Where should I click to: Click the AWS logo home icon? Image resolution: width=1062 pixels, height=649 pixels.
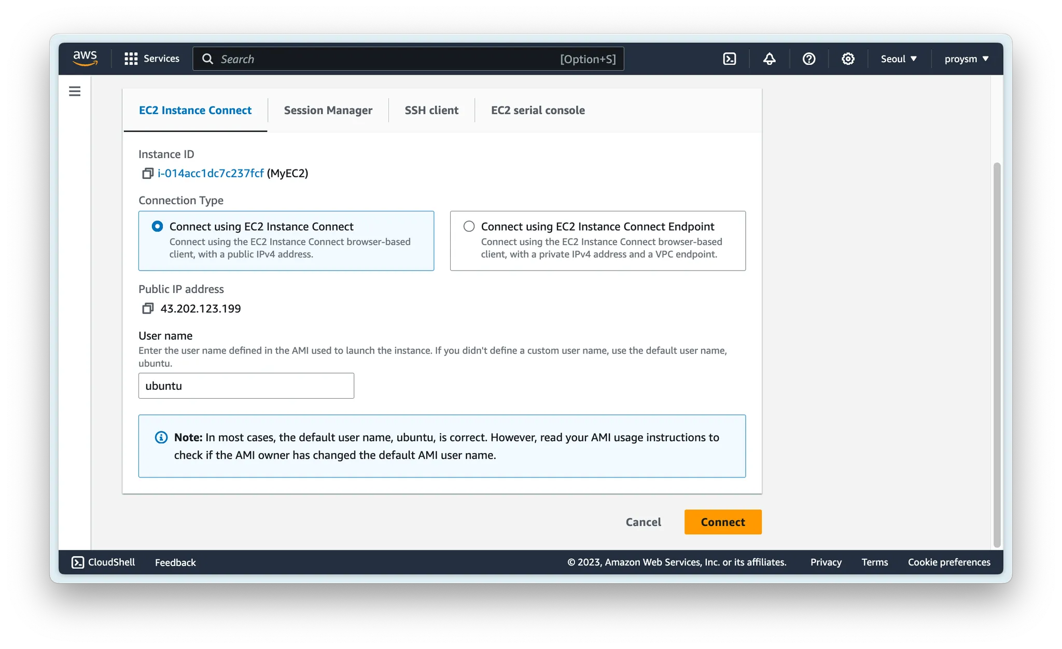[x=85, y=59]
